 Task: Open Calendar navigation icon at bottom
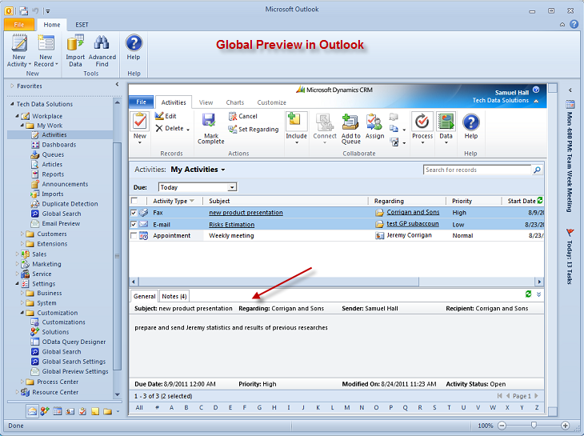58,411
